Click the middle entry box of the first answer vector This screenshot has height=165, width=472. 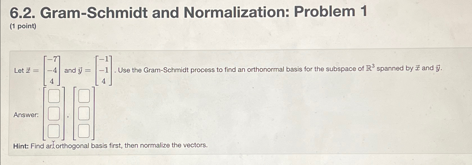click(x=54, y=113)
